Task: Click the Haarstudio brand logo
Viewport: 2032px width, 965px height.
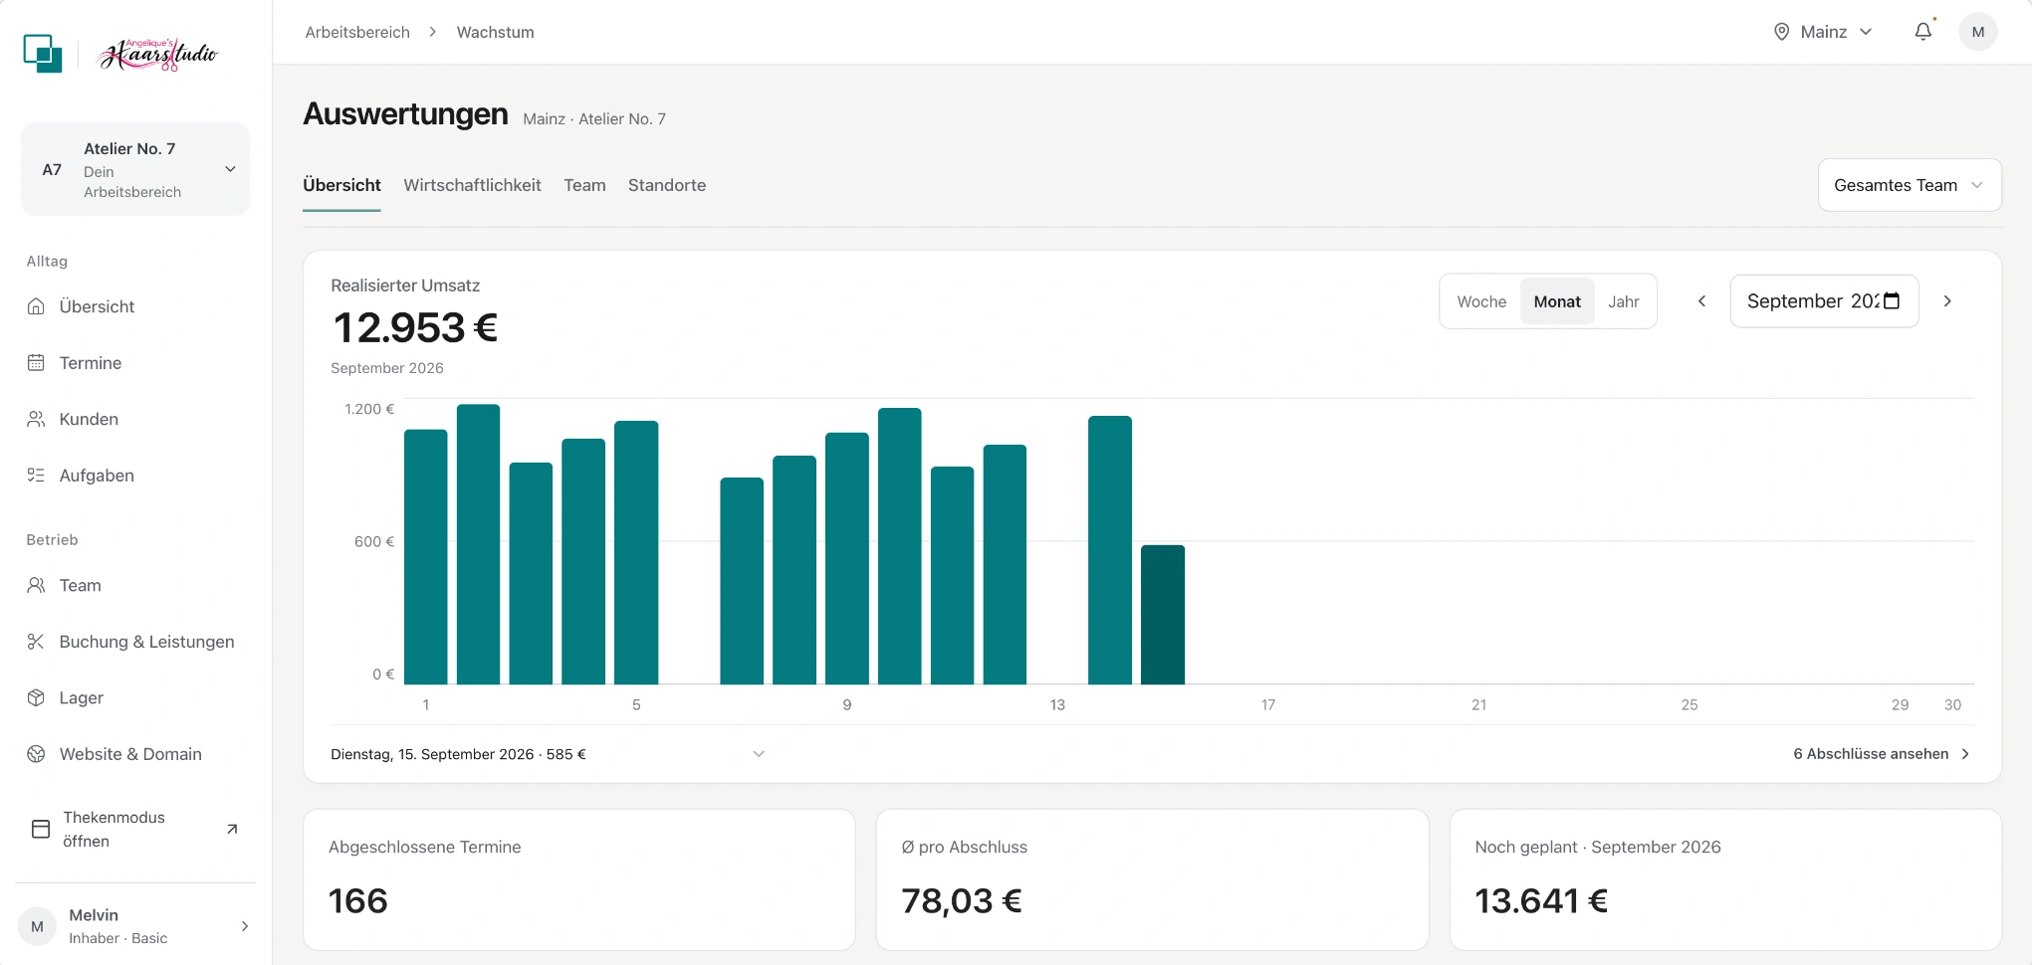Action: point(157,54)
